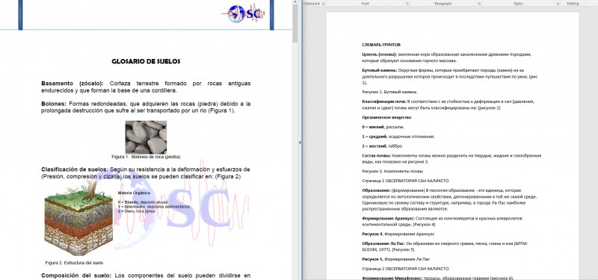This screenshot has height=280, width=598.
Task: Click the Word term 'Образование Ла Пас:'
Action: point(383,243)
